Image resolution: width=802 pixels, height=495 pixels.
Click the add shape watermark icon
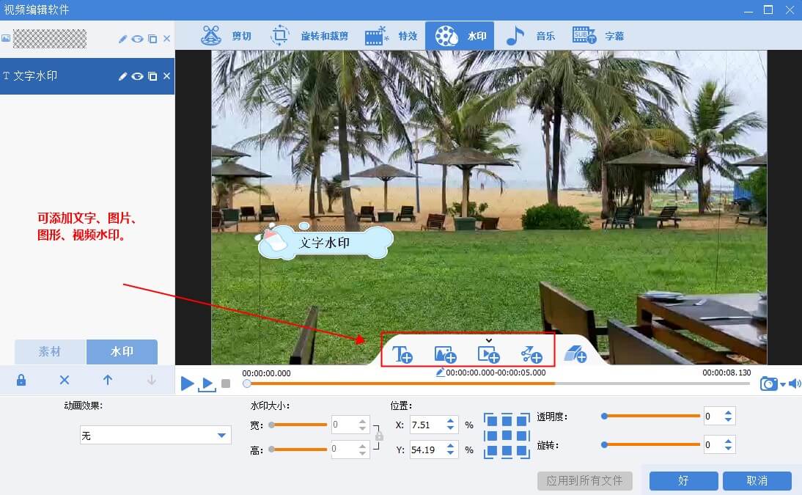[x=531, y=354]
